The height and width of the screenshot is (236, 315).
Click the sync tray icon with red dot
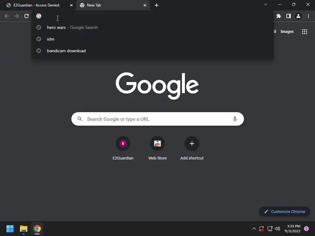pyautogui.click(x=261, y=229)
